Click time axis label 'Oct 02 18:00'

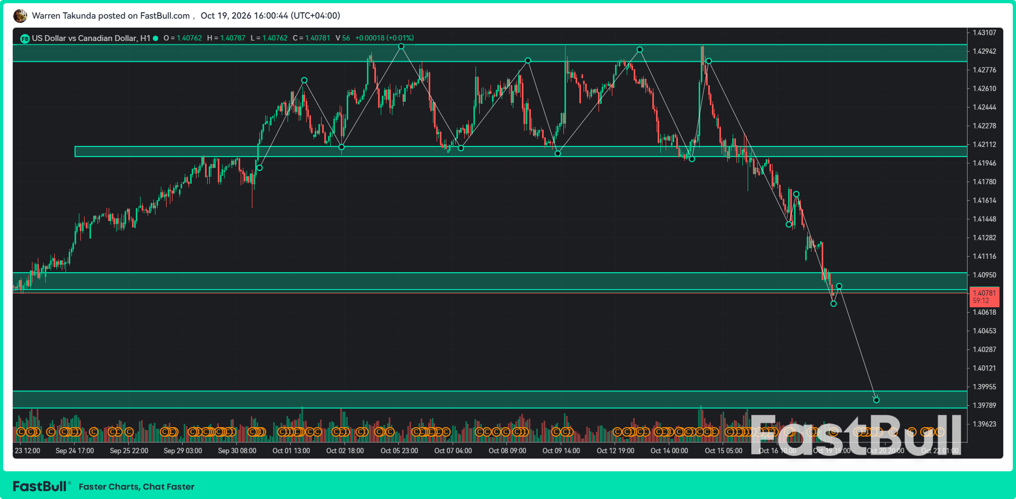345,451
